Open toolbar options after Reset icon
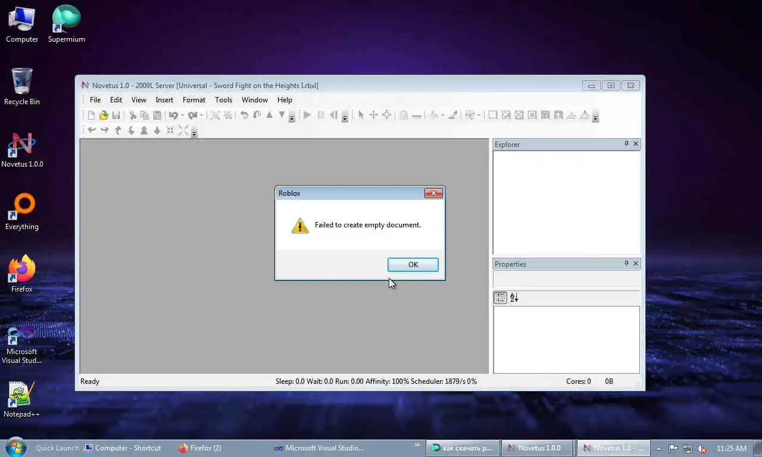 [345, 116]
